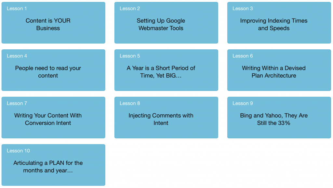This screenshot has height=188, width=333.
Task: Open Articulating a PLAN lesson card
Action: 53,165
